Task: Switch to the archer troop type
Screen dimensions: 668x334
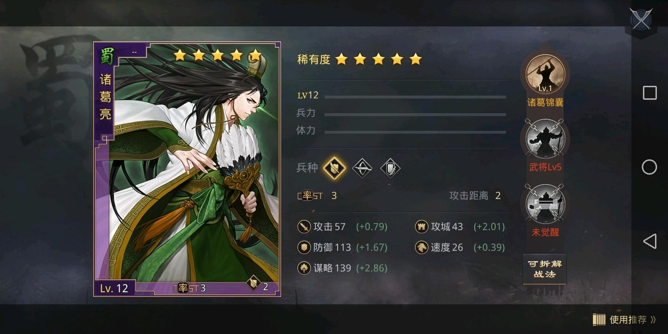Action: tap(362, 168)
